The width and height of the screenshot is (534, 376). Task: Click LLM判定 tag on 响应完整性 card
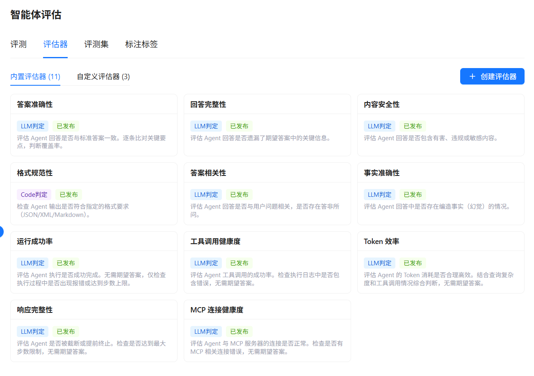coord(33,331)
